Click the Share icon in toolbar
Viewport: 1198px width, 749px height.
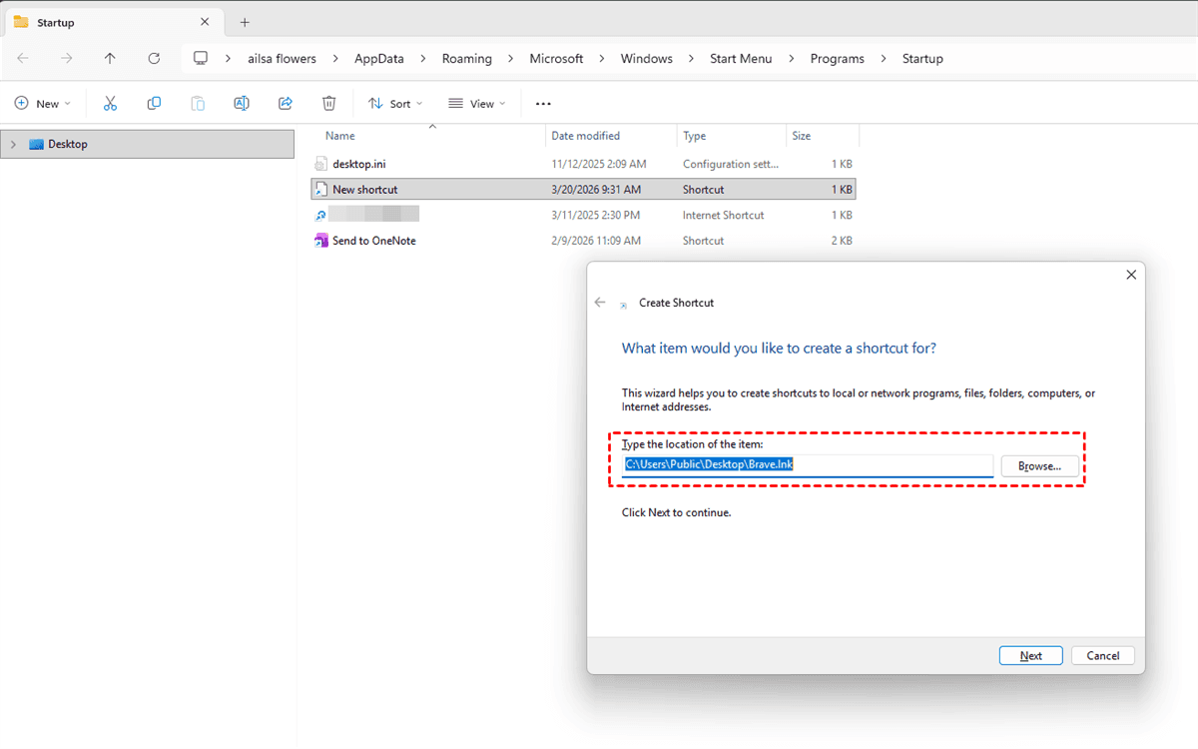285,104
